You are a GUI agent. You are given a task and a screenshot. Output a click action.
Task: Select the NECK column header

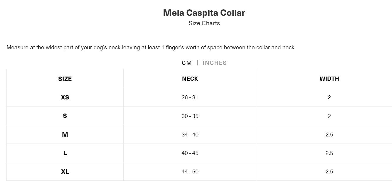[190, 79]
